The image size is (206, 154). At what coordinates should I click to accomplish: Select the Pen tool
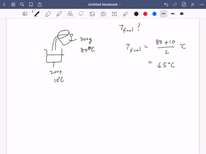pyautogui.click(x=36, y=14)
